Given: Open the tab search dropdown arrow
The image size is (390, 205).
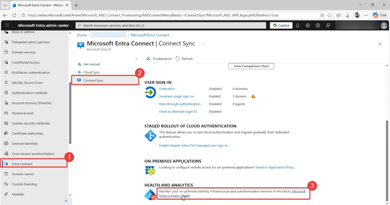Looking at the screenshot, I should click(x=5, y=5).
